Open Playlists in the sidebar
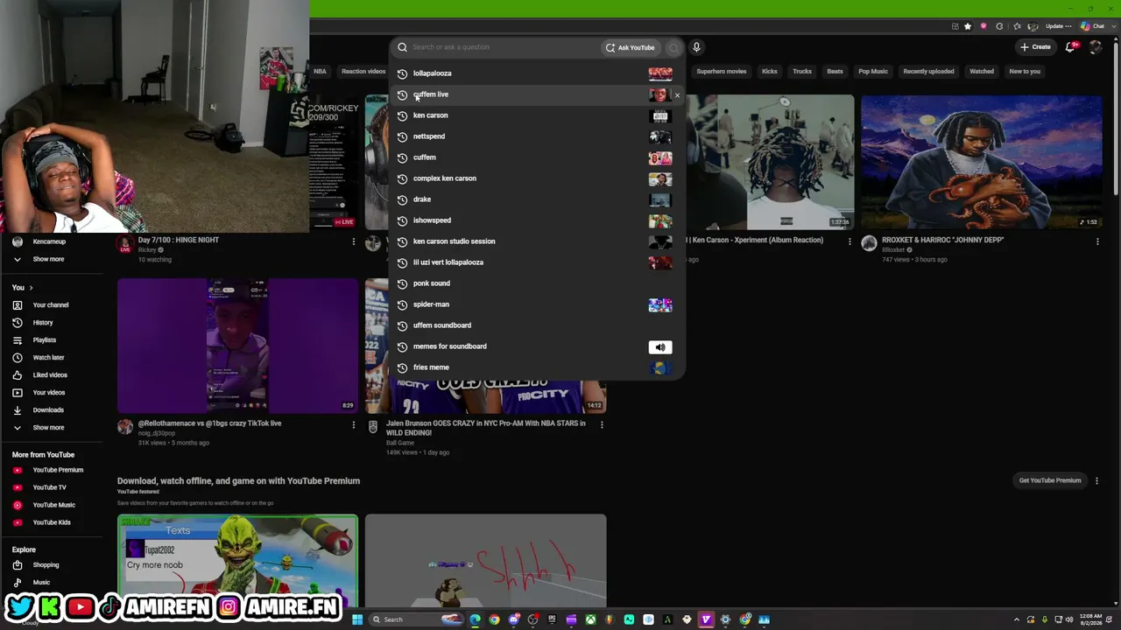 tap(45, 340)
